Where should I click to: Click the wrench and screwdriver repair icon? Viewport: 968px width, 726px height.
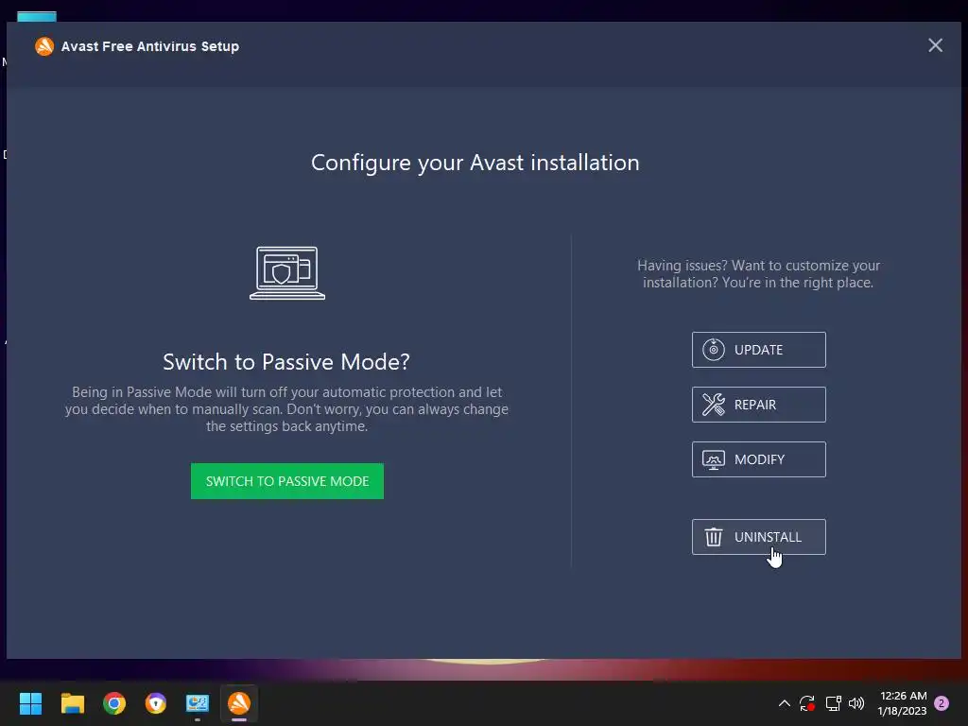(x=714, y=405)
